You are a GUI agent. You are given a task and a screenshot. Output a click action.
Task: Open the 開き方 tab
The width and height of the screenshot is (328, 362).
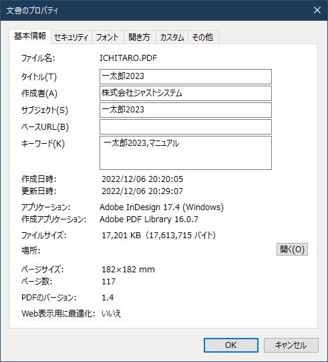140,37
